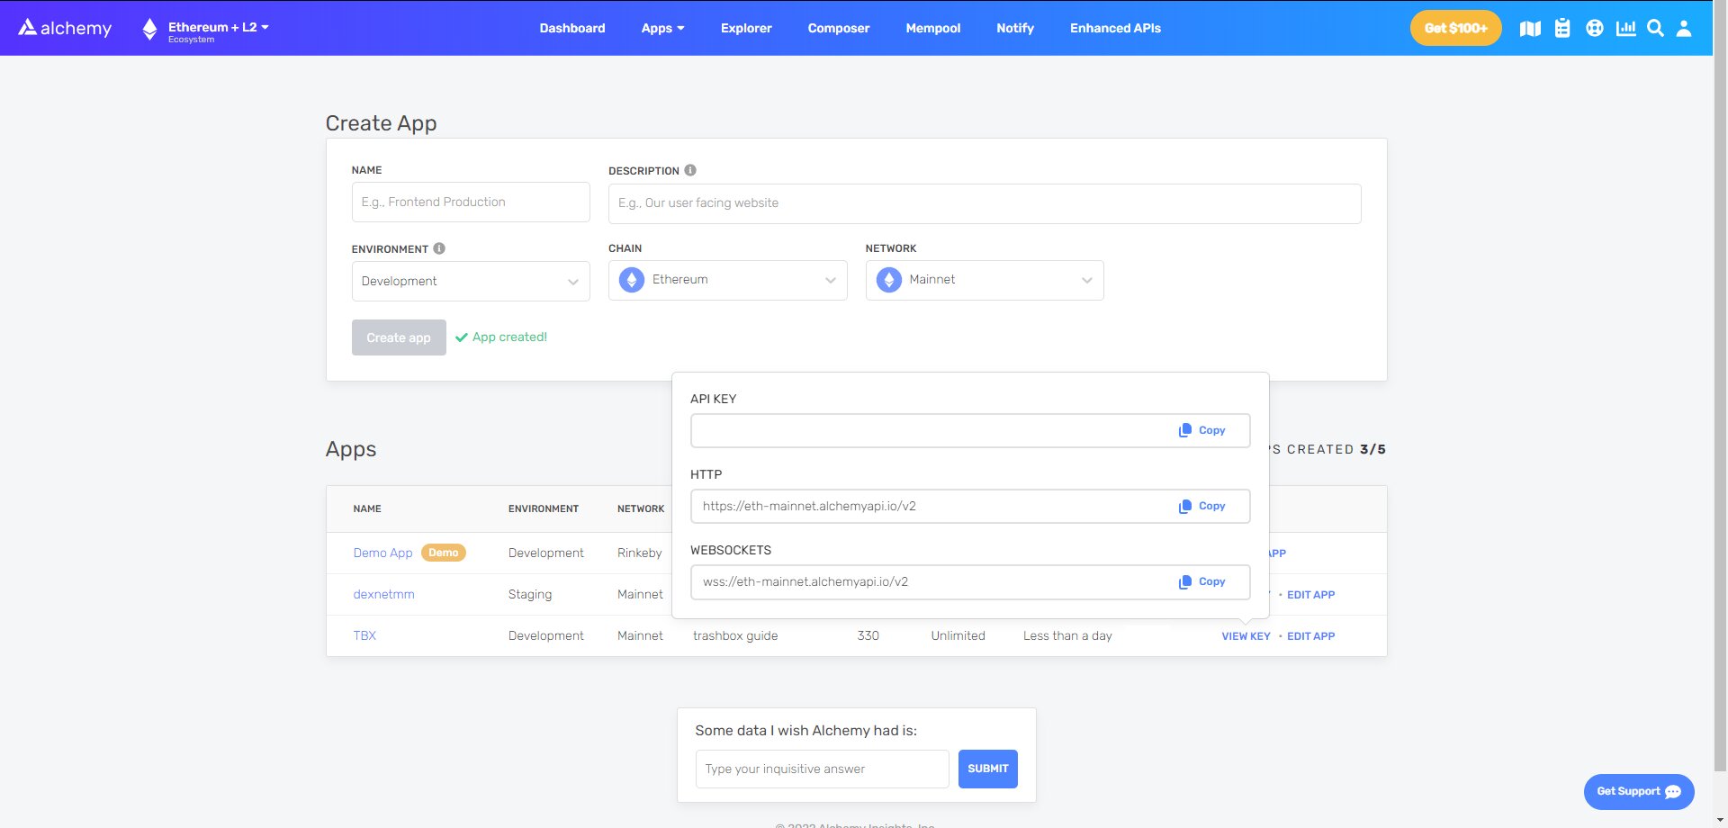Open the bar chart icon in header
Screen dimensions: 1728x828
(1625, 28)
